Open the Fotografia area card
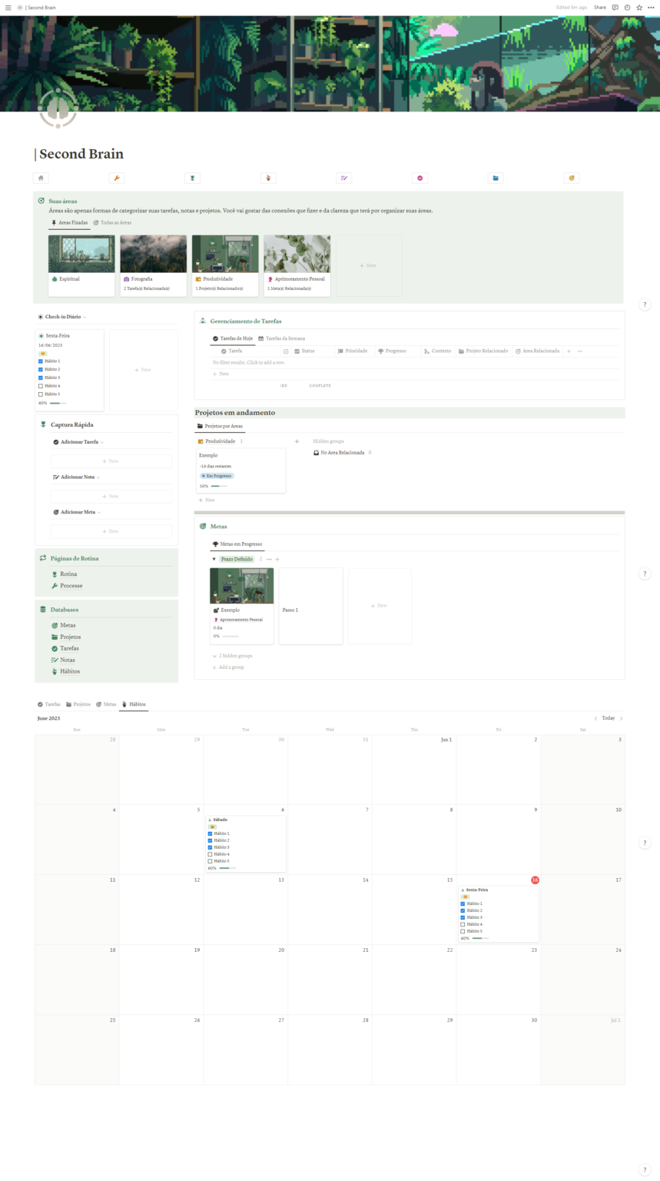 (x=154, y=265)
